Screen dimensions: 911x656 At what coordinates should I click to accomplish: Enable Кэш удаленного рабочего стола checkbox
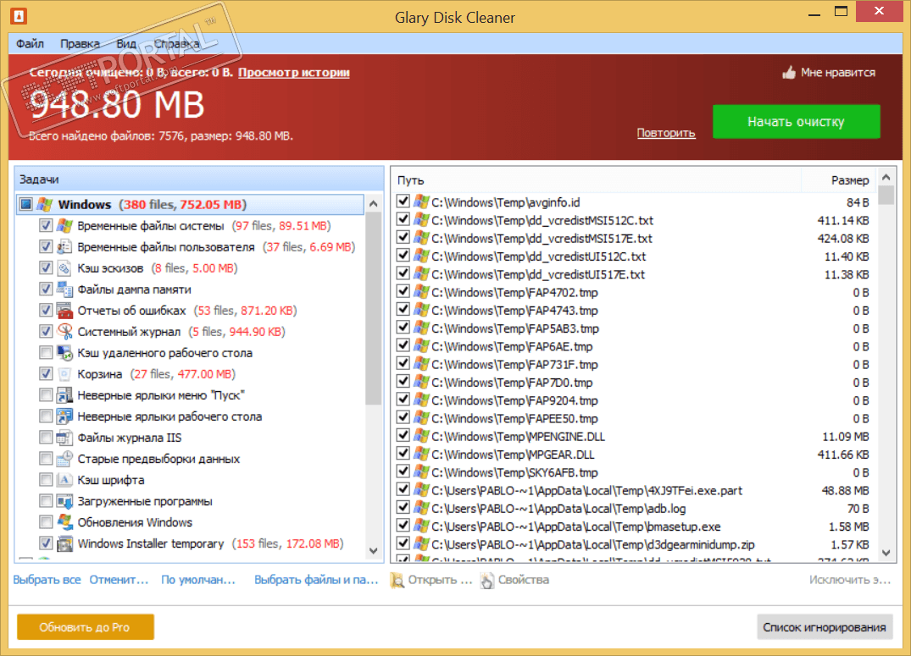coord(46,352)
